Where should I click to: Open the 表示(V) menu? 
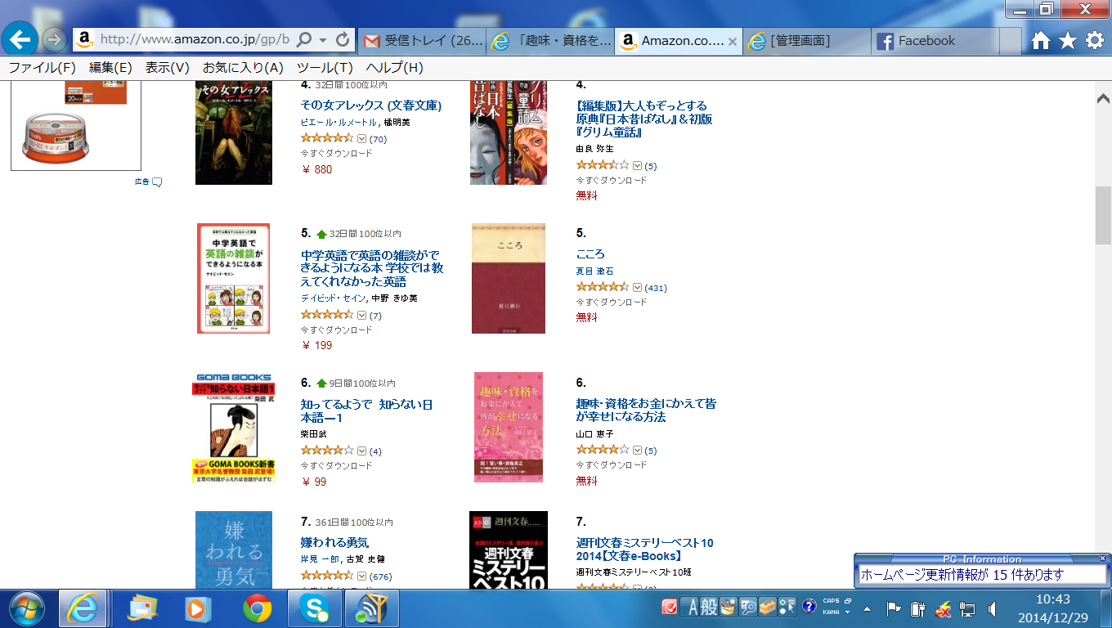coord(168,68)
